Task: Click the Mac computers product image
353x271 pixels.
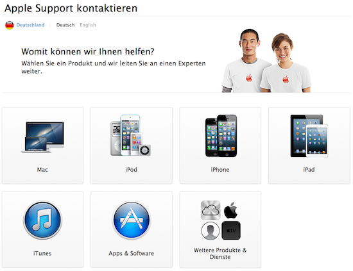Action: [43, 137]
